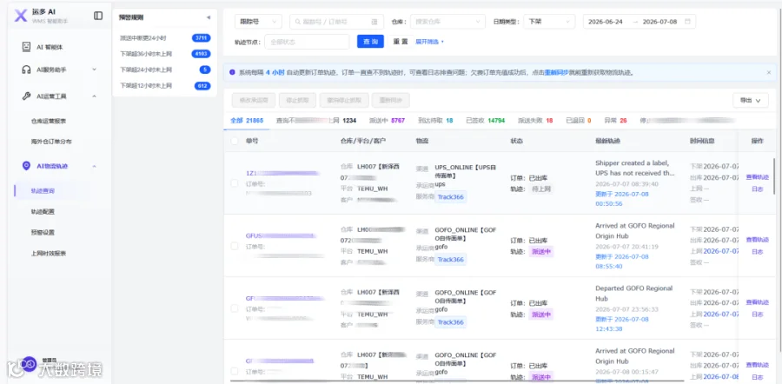782x384 pixels.
Task: Open the 仓库 search dropdown
Action: (447, 22)
